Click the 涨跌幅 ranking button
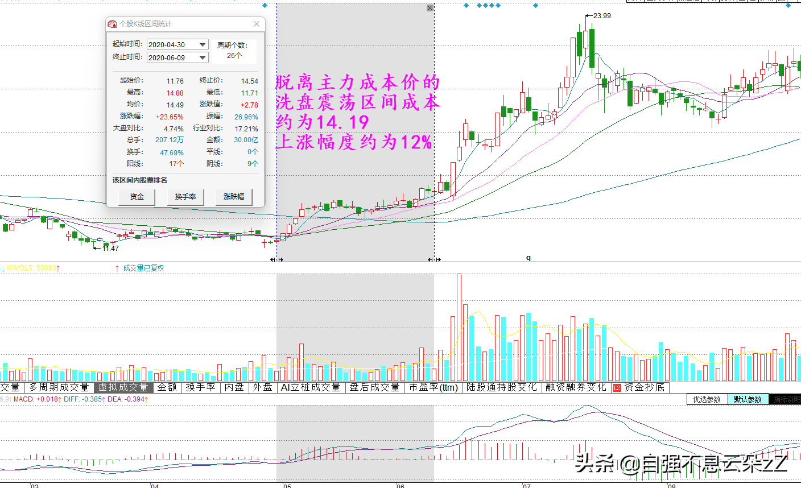The width and height of the screenshot is (801, 488). 234,197
